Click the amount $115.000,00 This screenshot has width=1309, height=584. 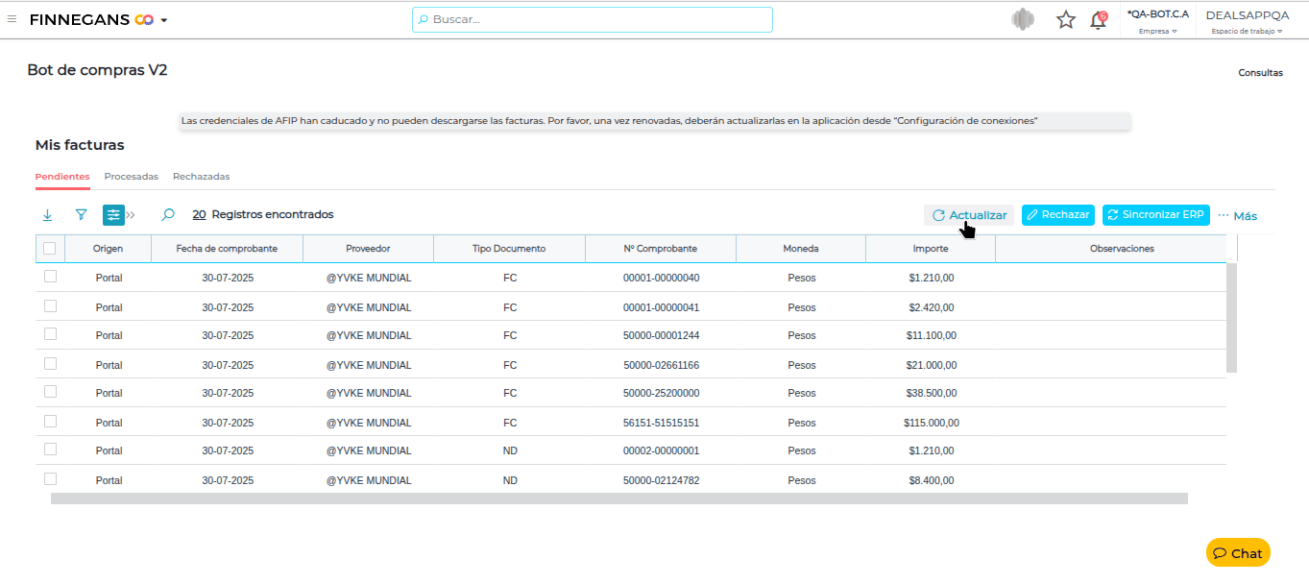pos(932,423)
